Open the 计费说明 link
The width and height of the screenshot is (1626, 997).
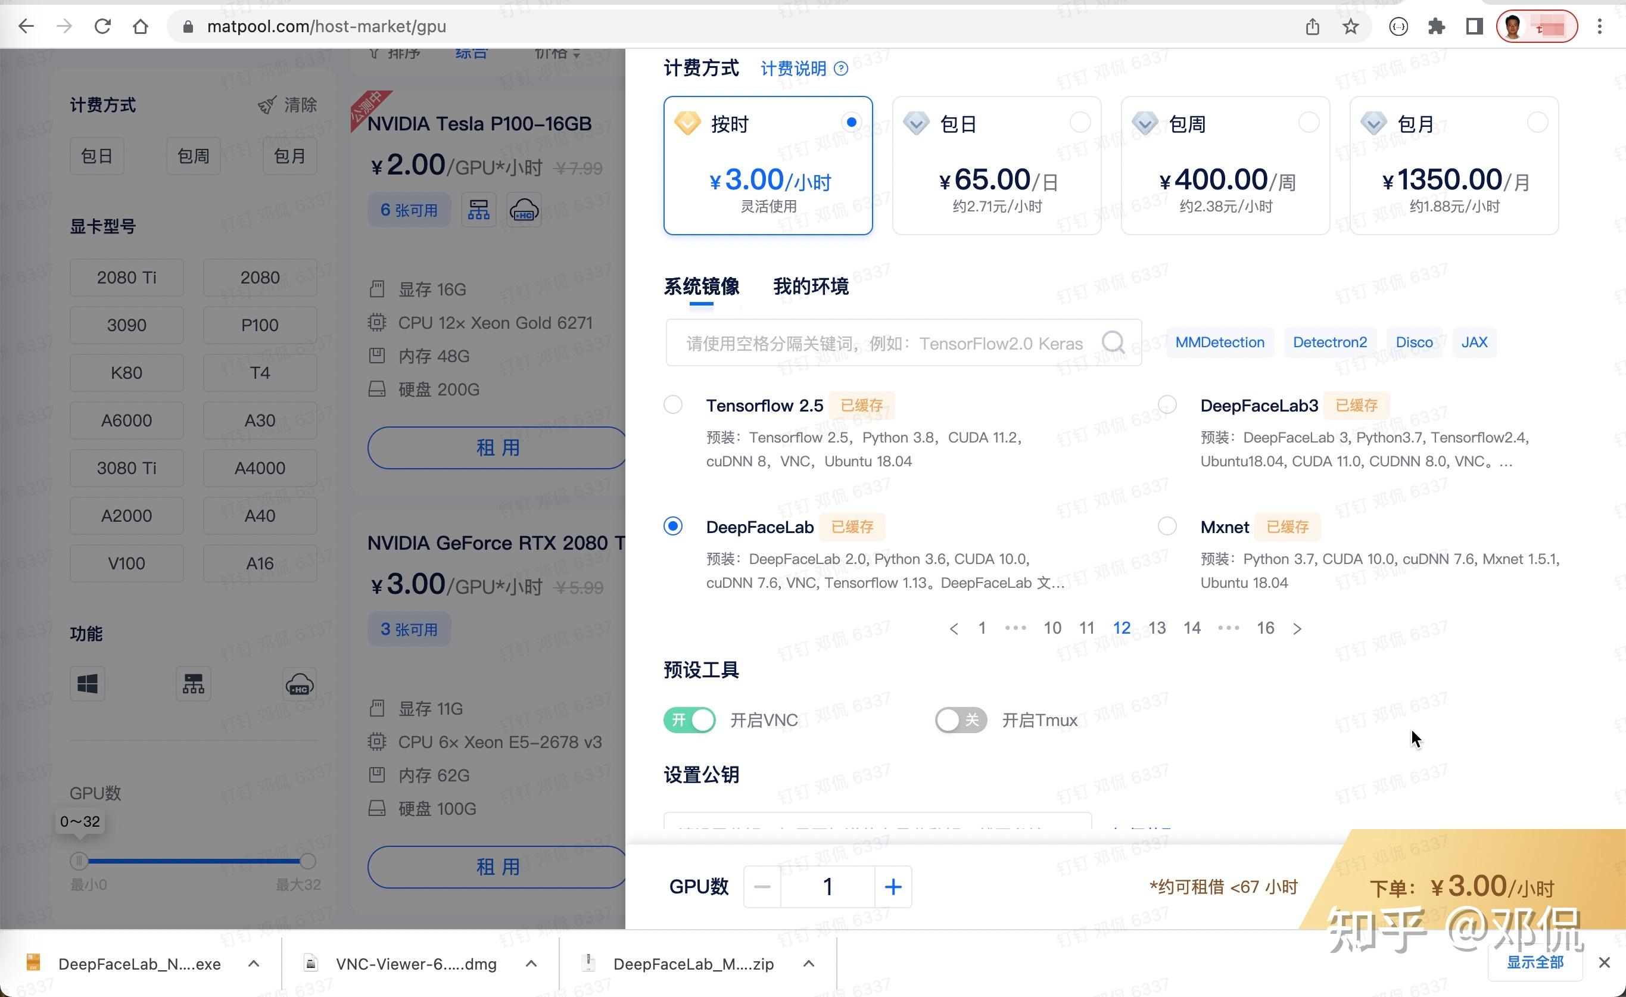[793, 68]
